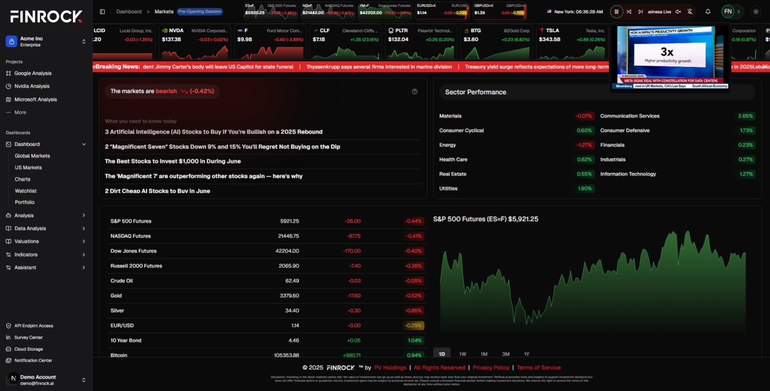Viewport: 770px width, 391px height.
Task: Open Portfolio page
Action: pyautogui.click(x=24, y=202)
